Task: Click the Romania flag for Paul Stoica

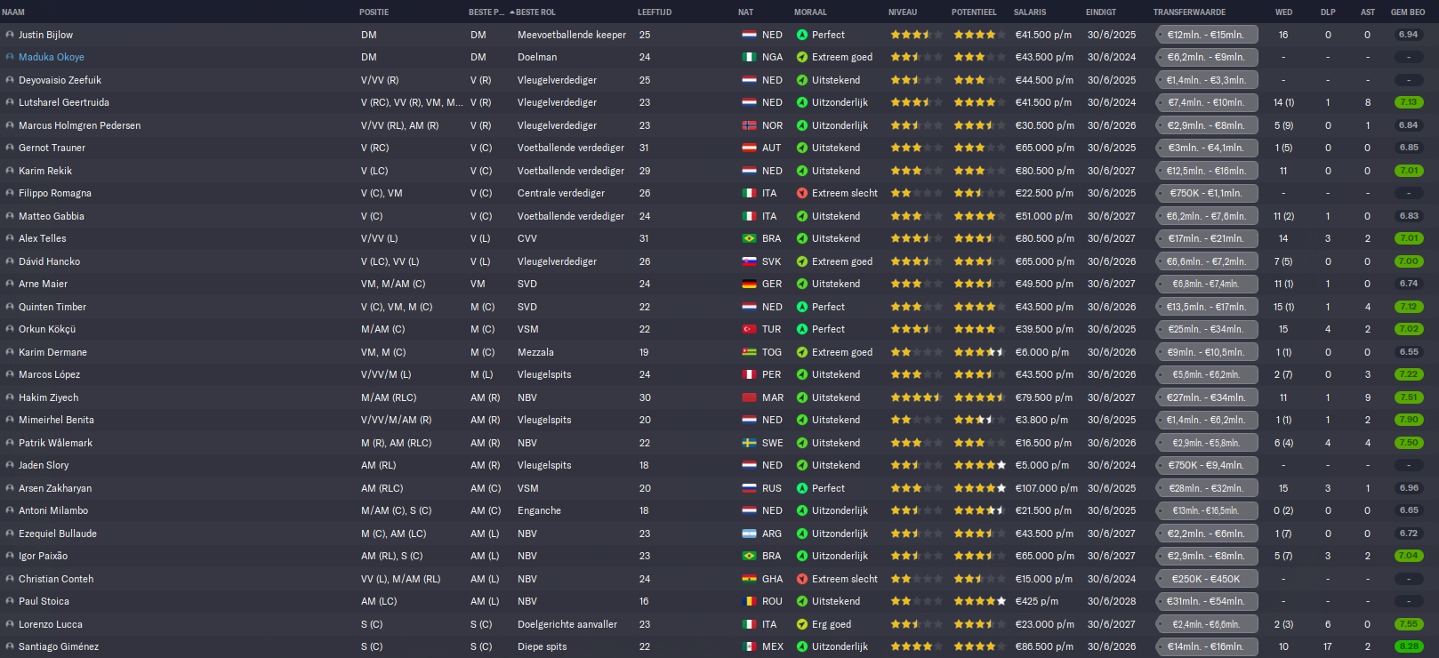Action: (x=750, y=601)
